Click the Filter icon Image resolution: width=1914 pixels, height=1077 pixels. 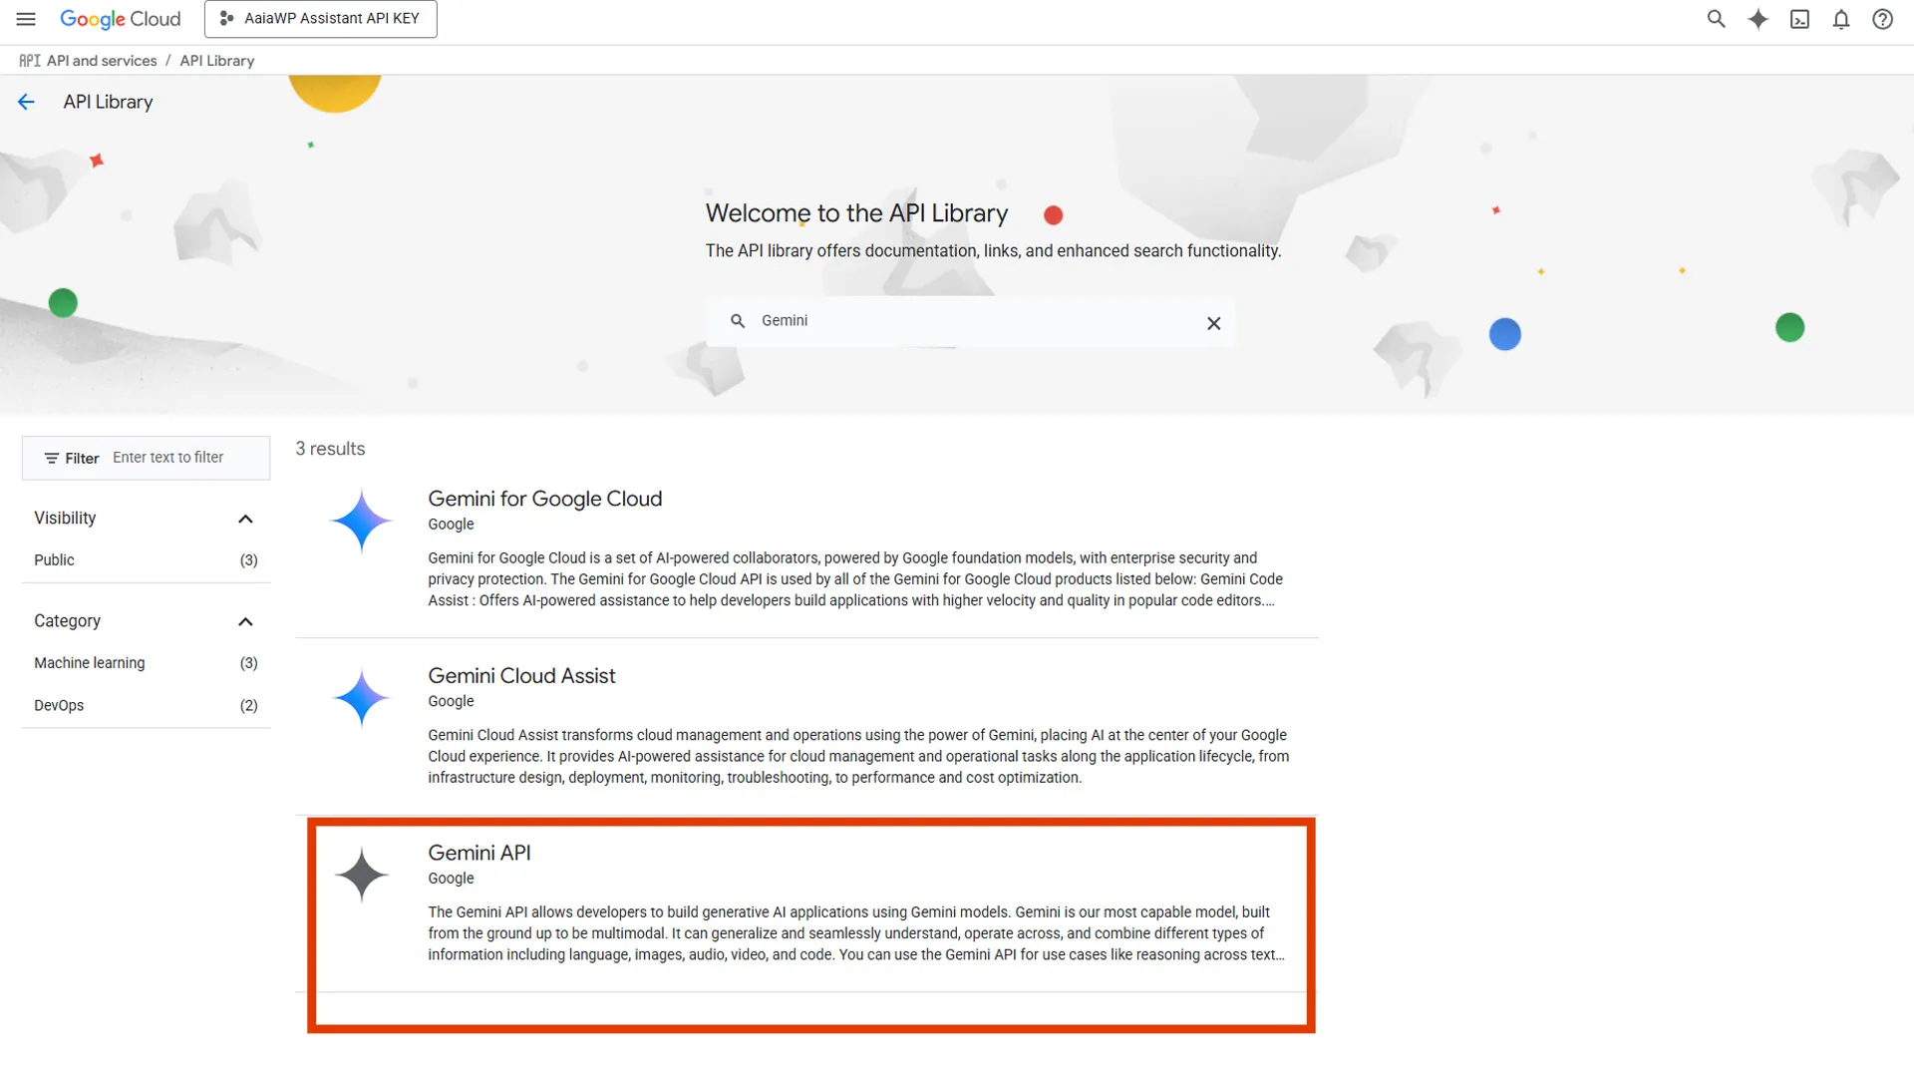click(51, 458)
